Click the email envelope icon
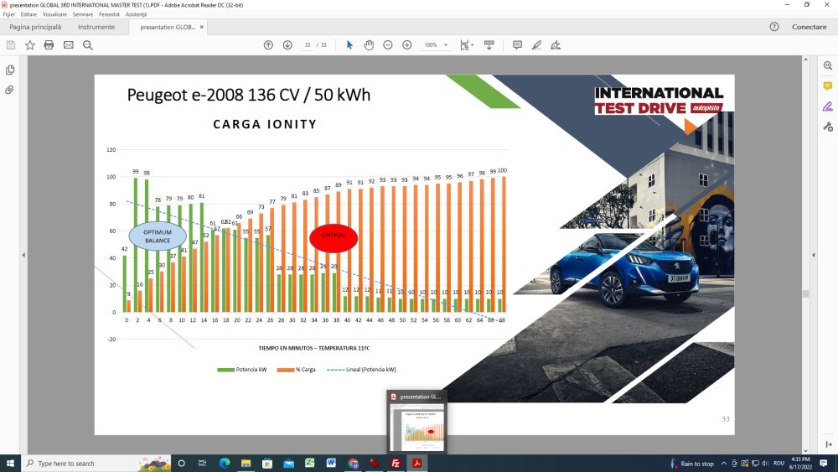Viewport: 838px width, 472px height. coord(69,45)
